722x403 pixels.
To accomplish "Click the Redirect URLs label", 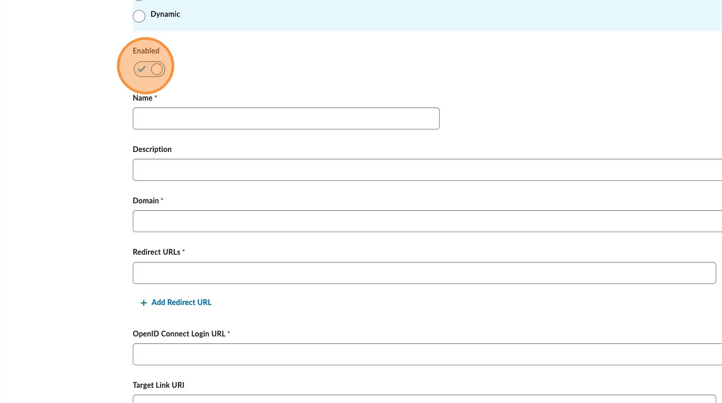I will (x=156, y=252).
